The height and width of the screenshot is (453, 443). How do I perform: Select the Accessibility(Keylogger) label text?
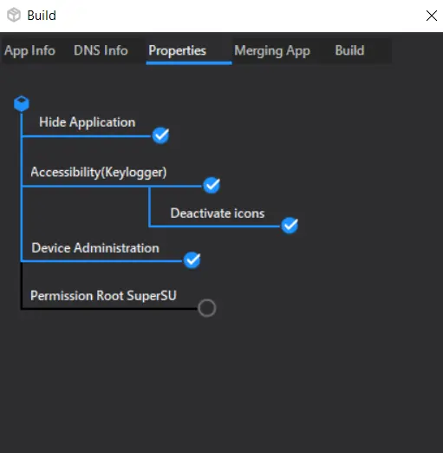coord(99,172)
